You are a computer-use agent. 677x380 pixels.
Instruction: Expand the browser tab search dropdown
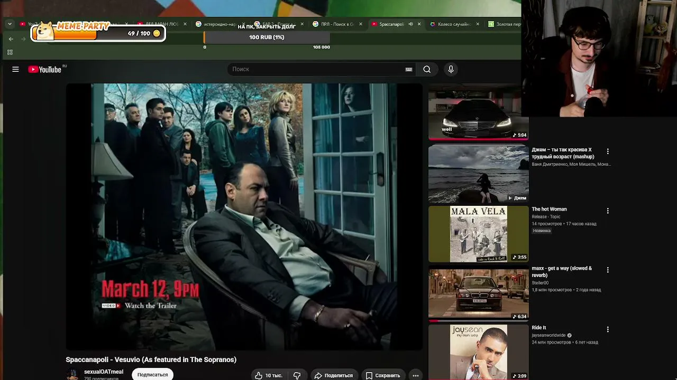click(x=10, y=24)
